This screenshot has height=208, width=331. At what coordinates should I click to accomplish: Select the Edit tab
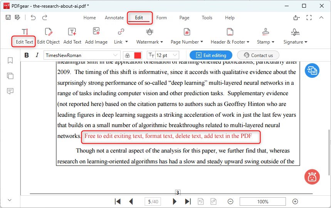click(139, 18)
